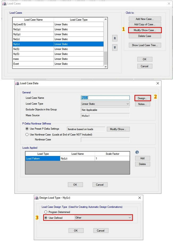Click the blue info icon above Add
The height and width of the screenshot is (241, 173).
137,152
